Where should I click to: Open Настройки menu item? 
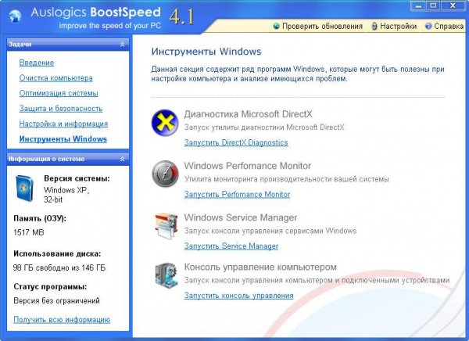pos(398,27)
